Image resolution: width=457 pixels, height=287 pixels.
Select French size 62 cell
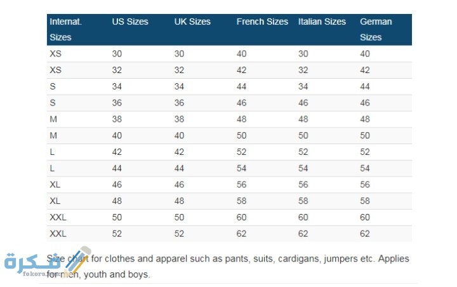click(x=241, y=234)
